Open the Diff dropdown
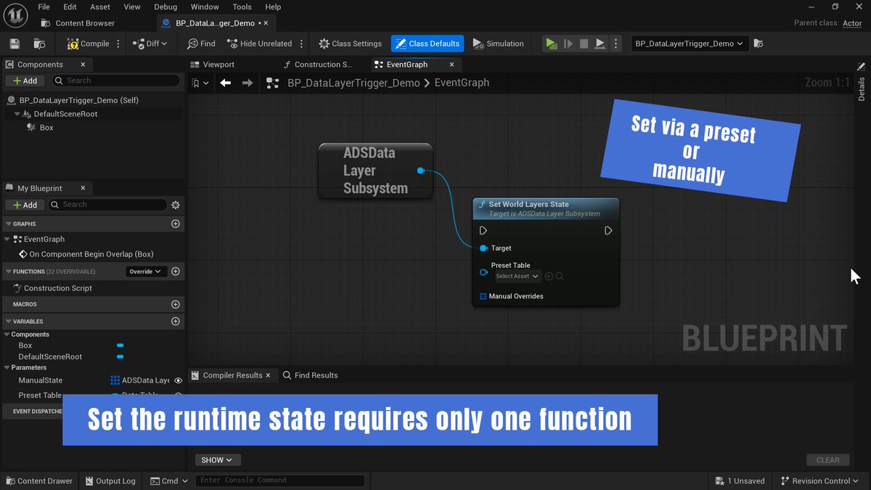 (x=150, y=44)
